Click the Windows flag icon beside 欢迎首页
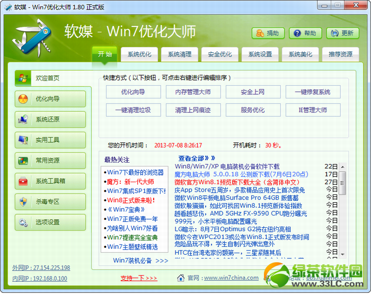Image resolution: width=371 pixels, height=295 pixels. coord(23,78)
